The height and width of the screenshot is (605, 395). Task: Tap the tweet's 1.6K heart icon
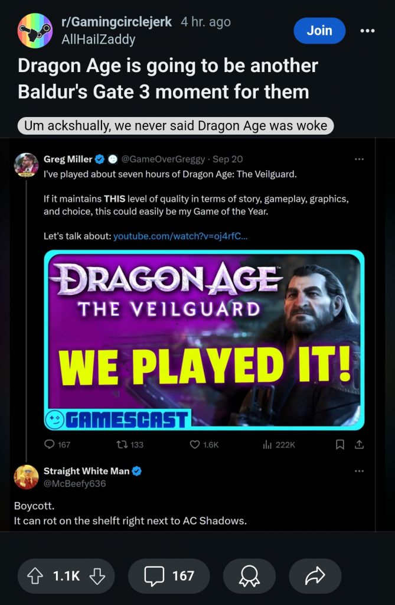[x=195, y=444]
